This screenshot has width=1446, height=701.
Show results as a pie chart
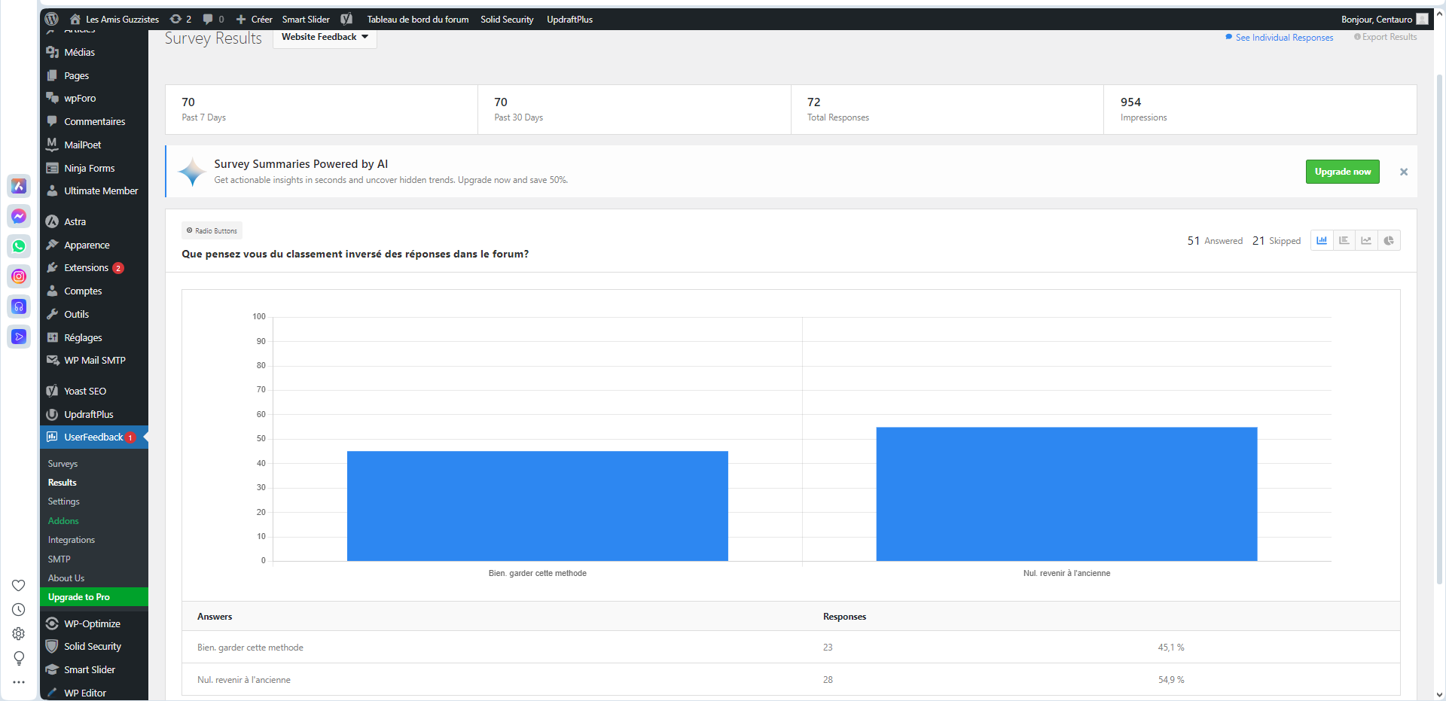click(1389, 241)
